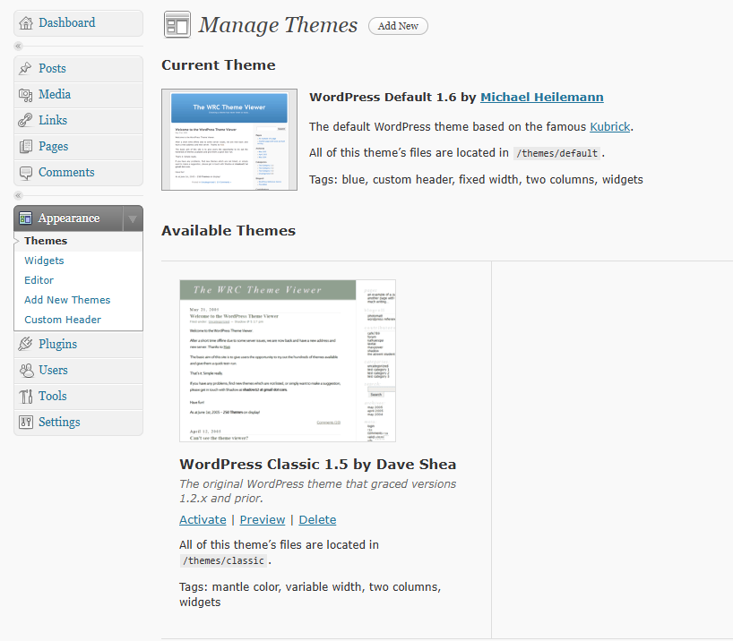Click the Links chain icon

point(25,121)
